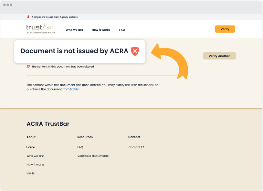Click the small red altered-content shield icon
Viewport: 263px width, 191px height.
coord(28,67)
